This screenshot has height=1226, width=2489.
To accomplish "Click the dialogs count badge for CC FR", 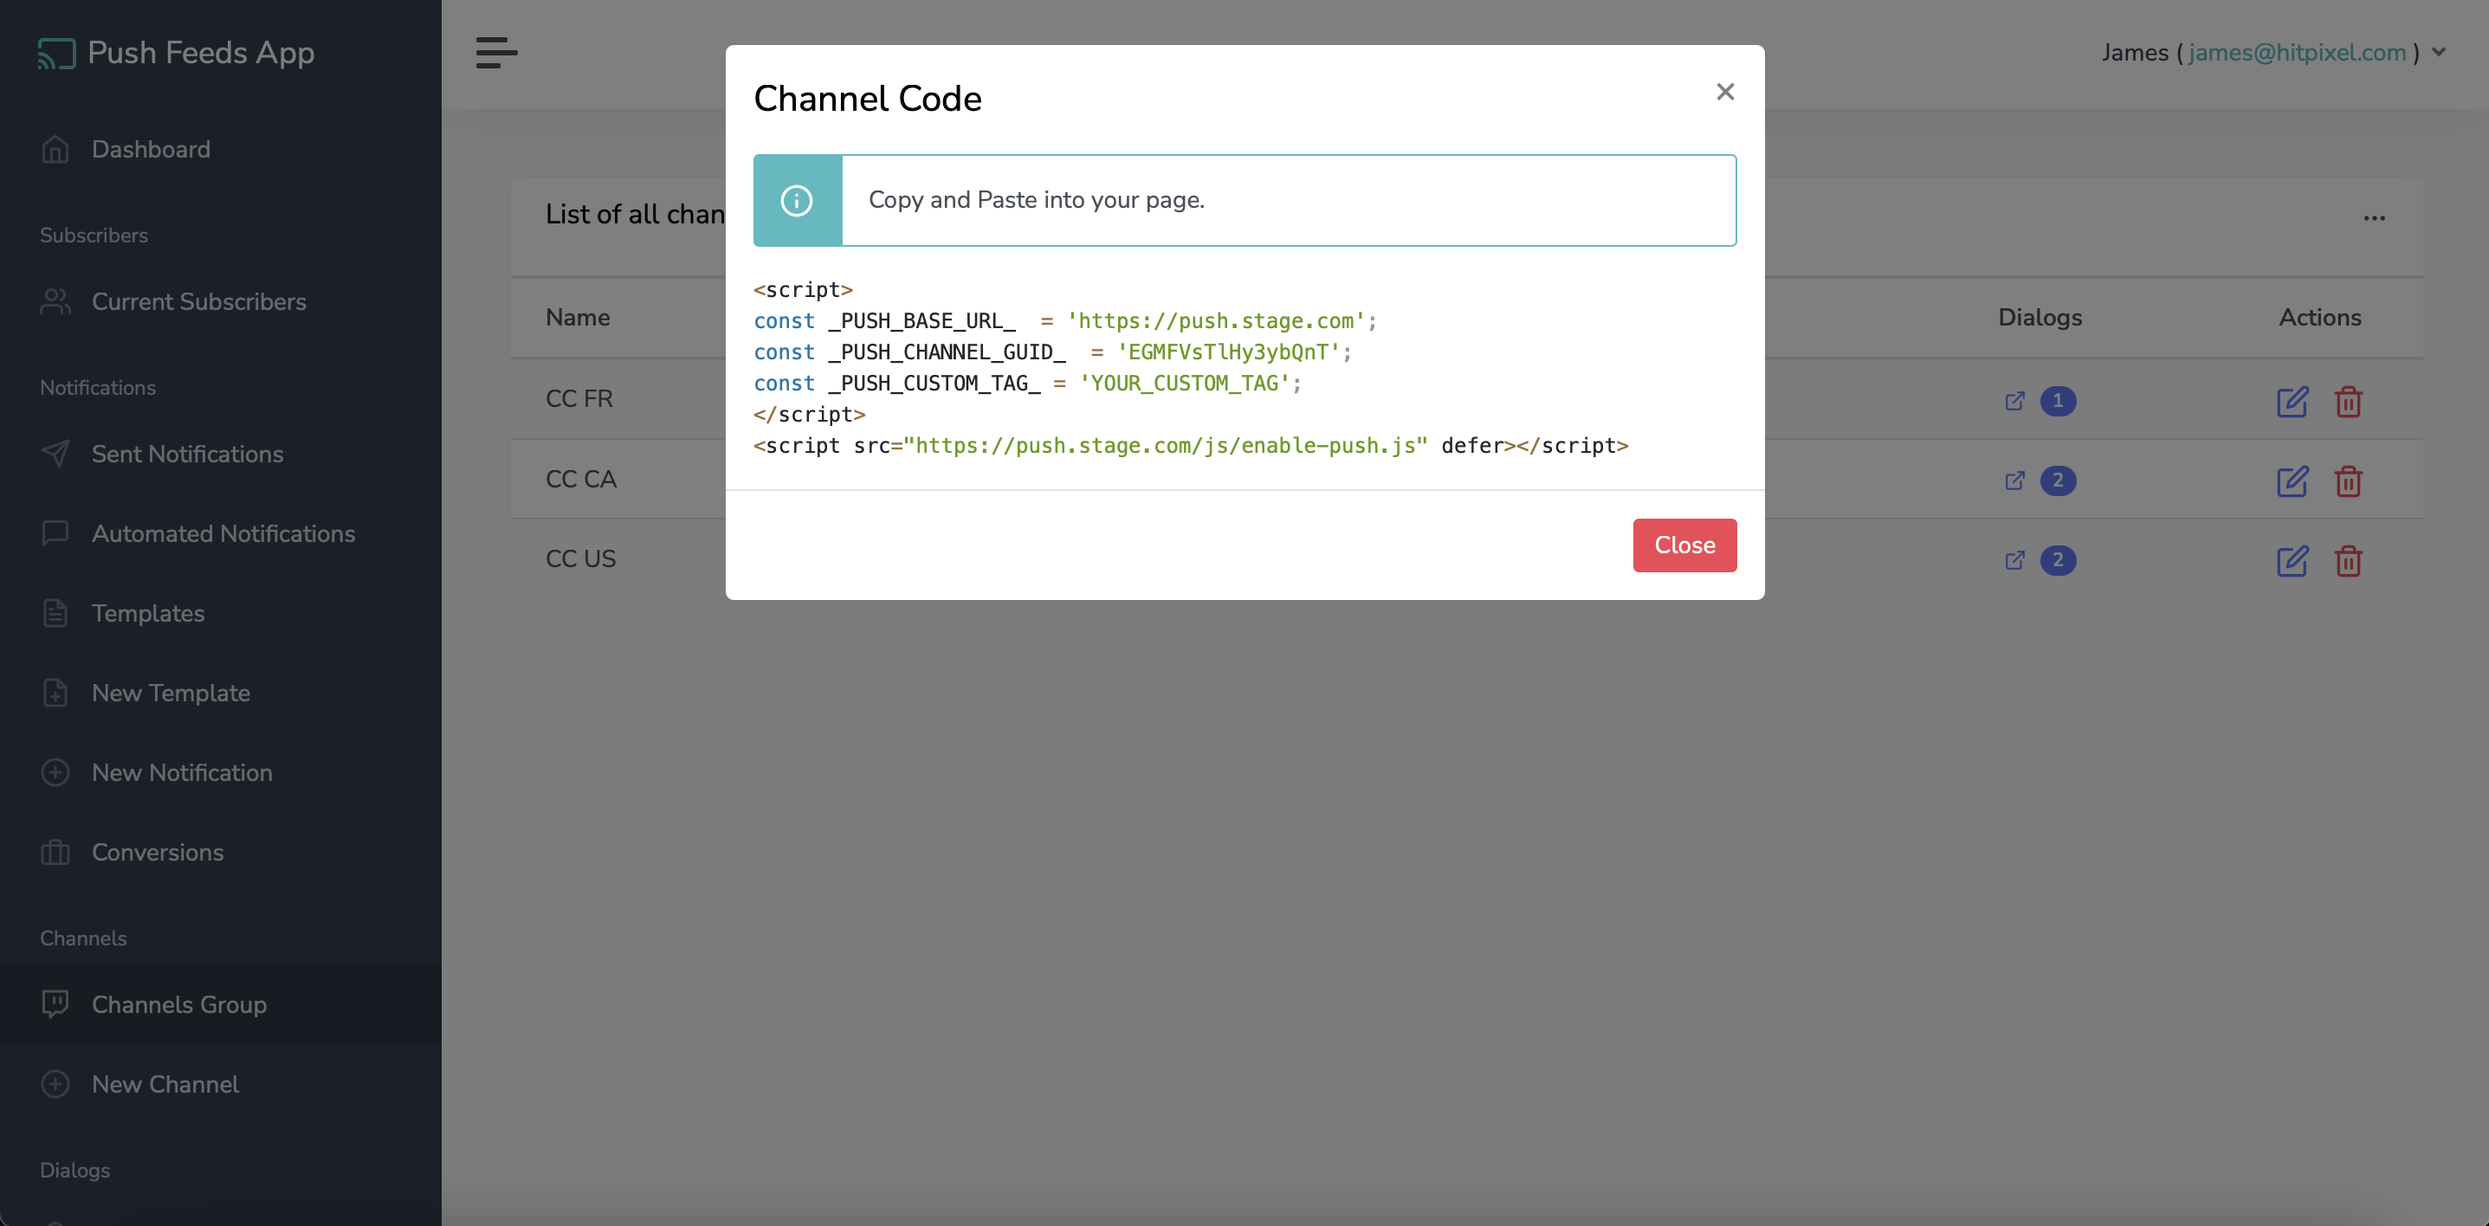I will 2058,401.
